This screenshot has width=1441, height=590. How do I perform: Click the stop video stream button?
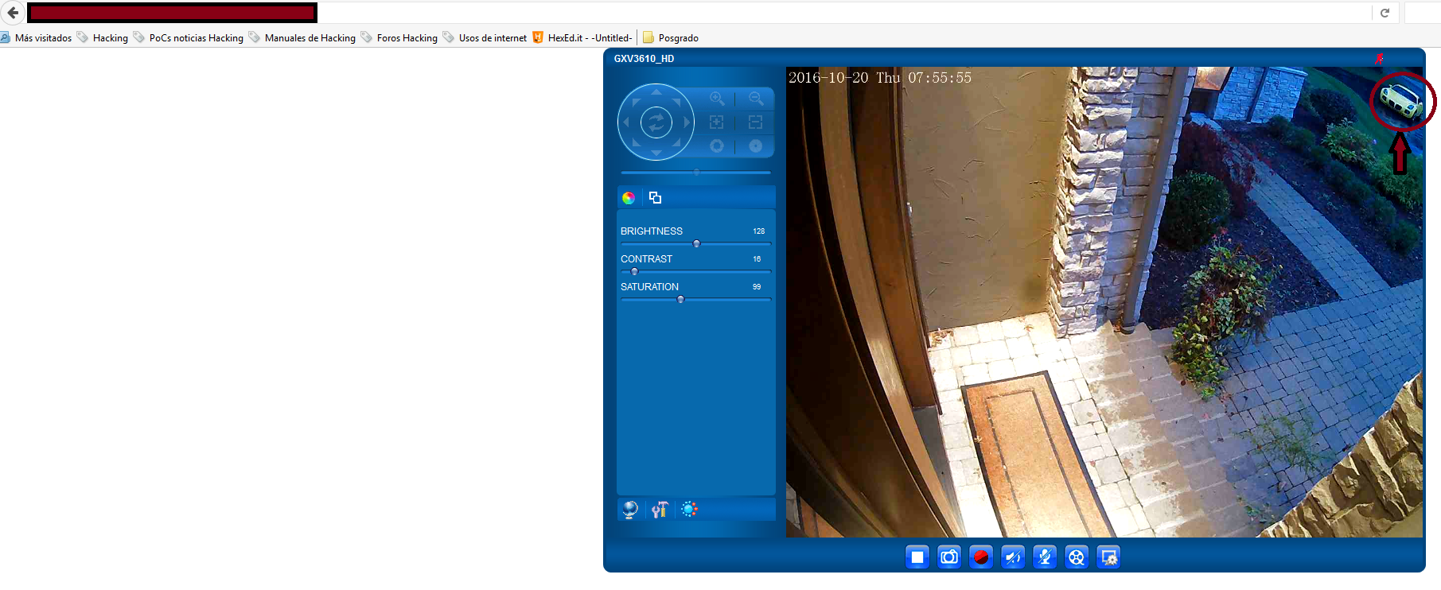917,557
